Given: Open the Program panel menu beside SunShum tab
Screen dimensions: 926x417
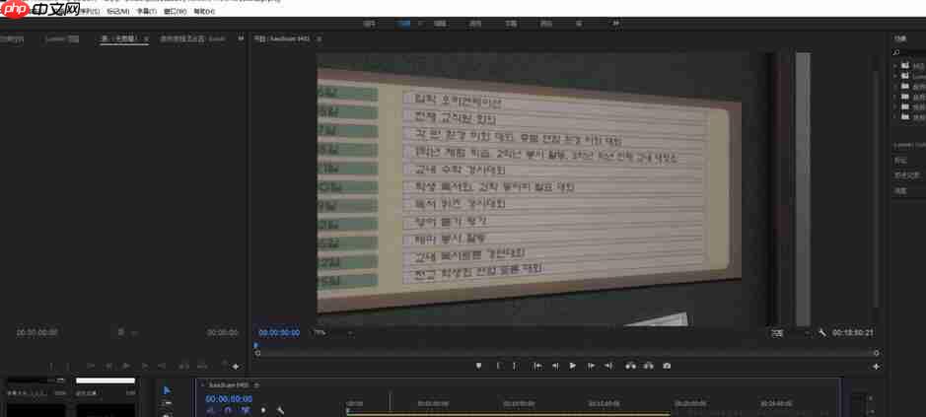Looking at the screenshot, I should pos(319,39).
